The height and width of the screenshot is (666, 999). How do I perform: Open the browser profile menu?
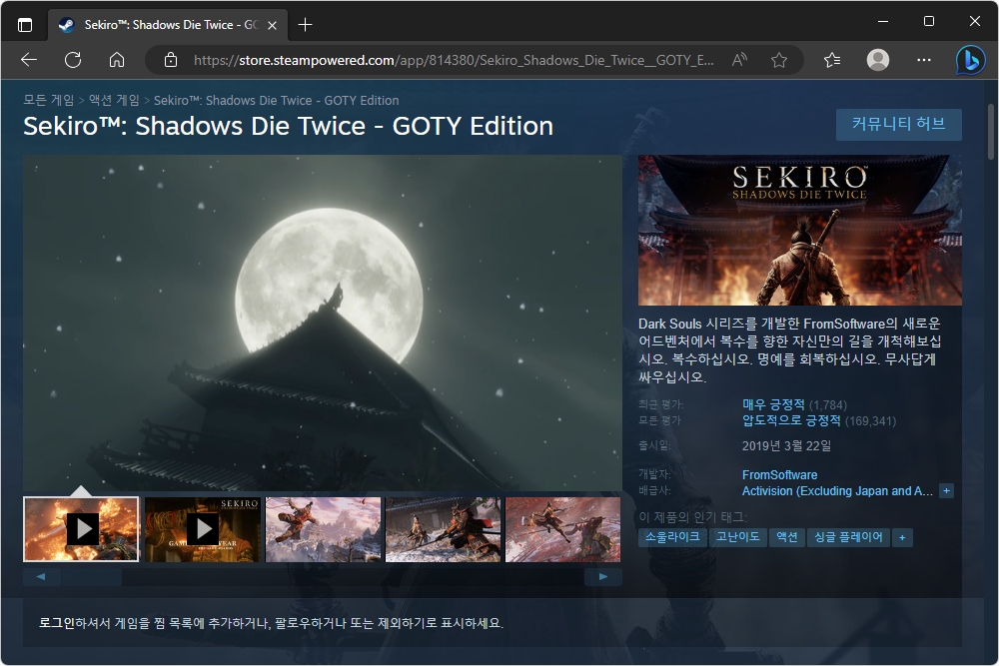coord(878,60)
